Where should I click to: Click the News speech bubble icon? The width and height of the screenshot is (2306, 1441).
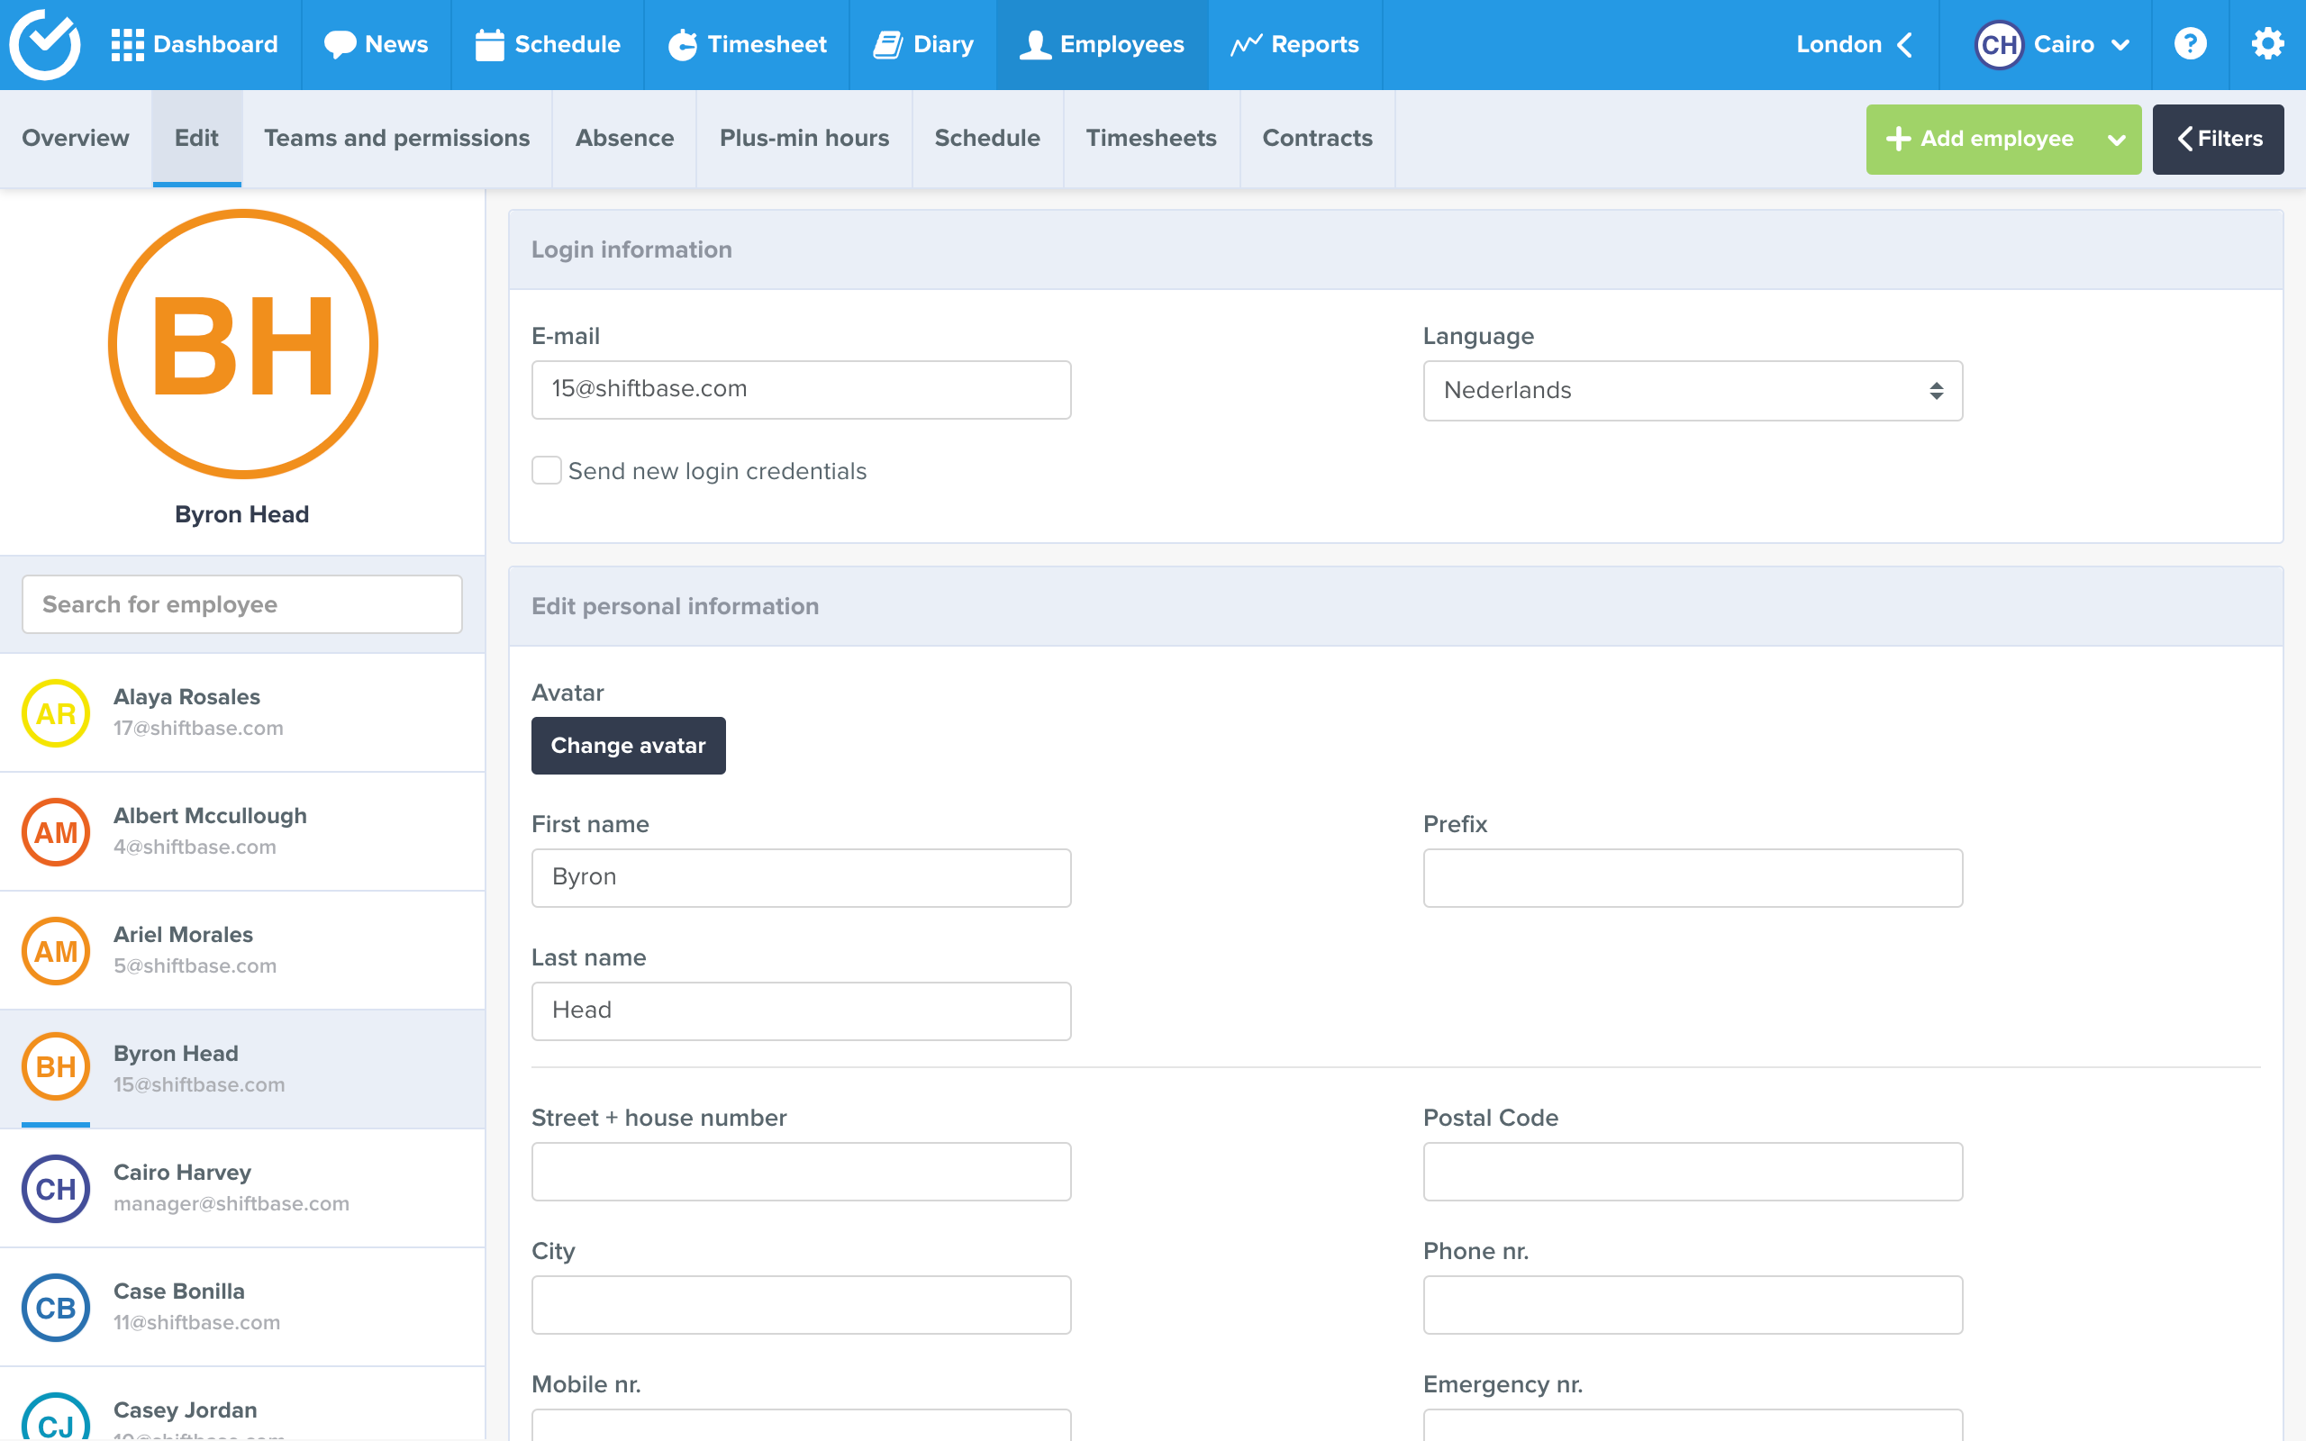click(340, 45)
